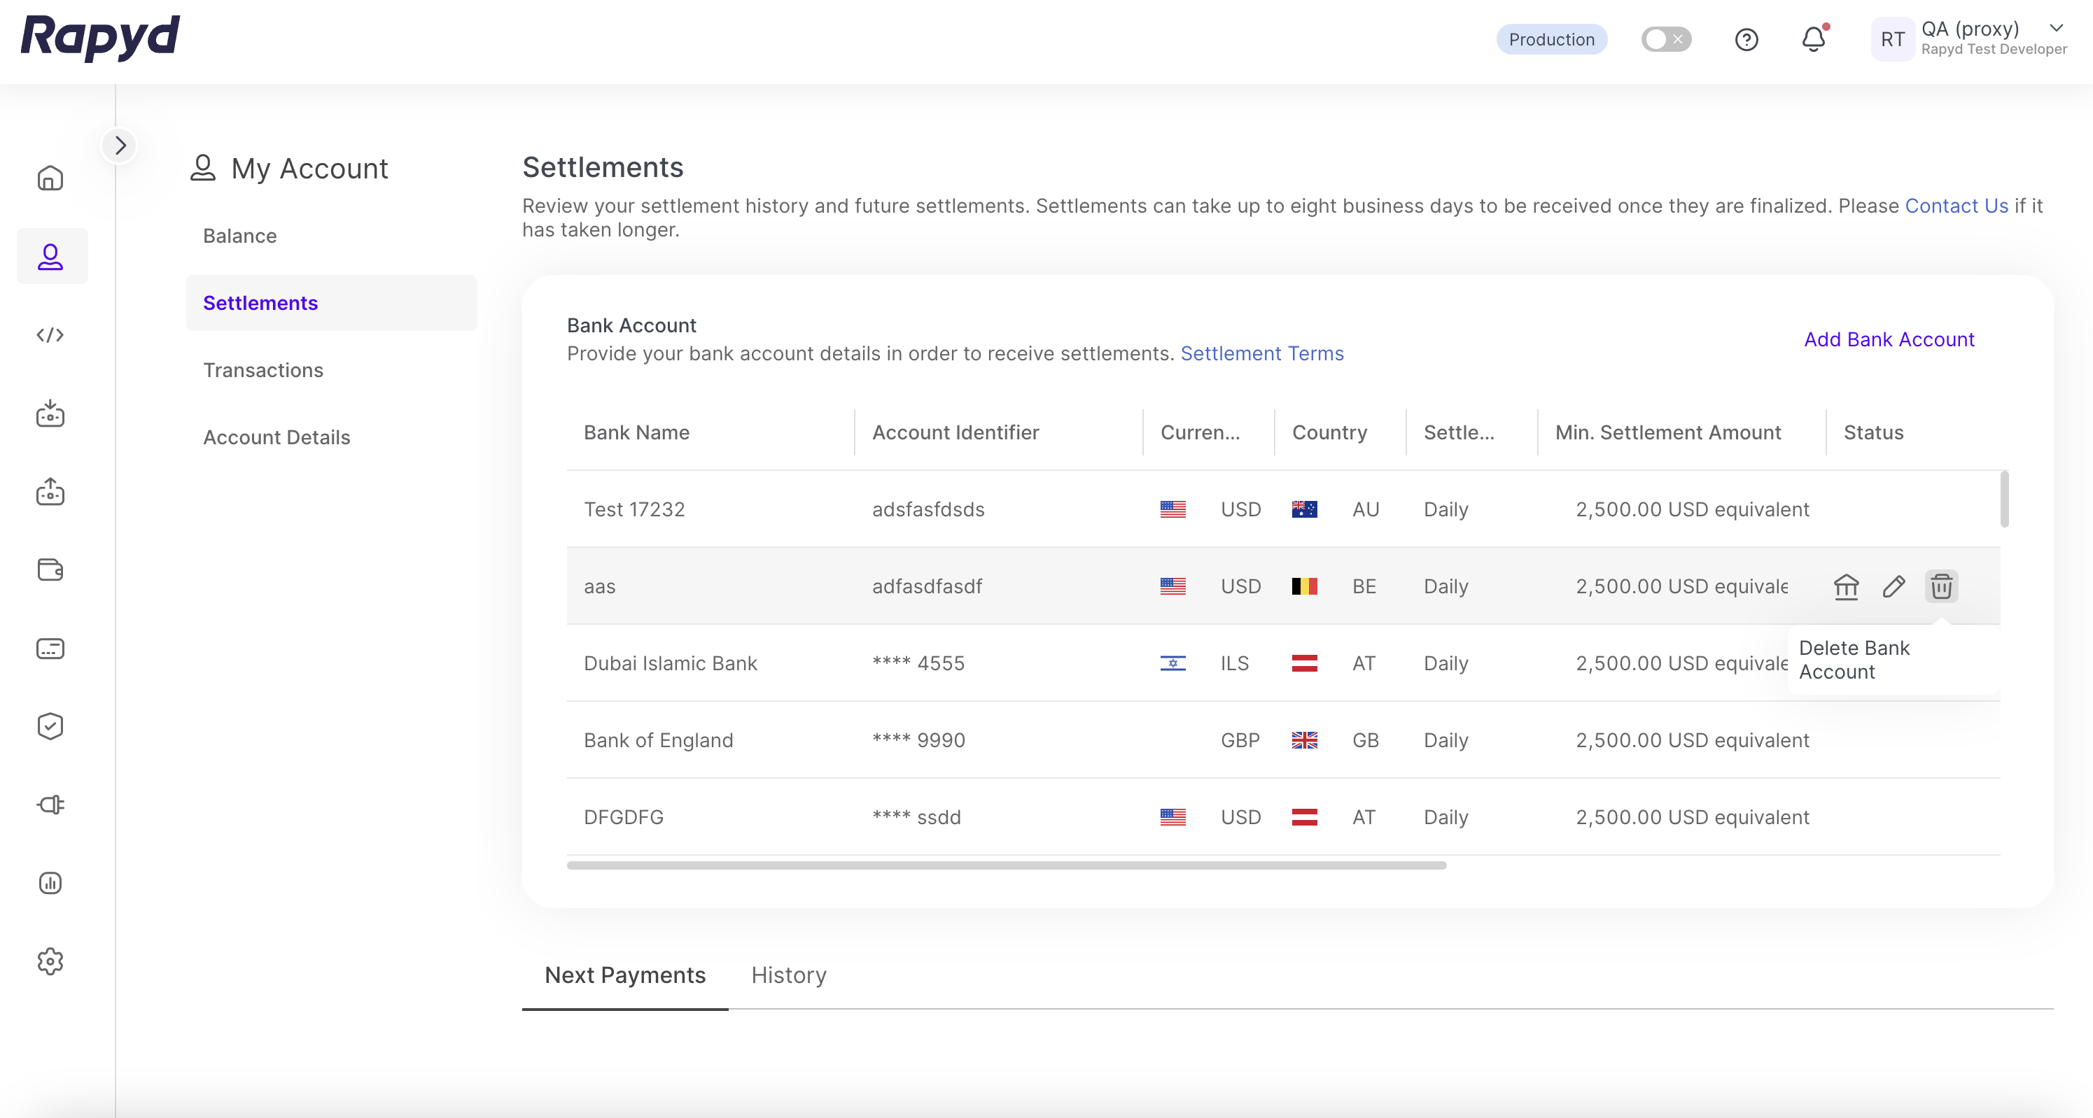Open the Wallets icon in the sidebar

click(50, 570)
